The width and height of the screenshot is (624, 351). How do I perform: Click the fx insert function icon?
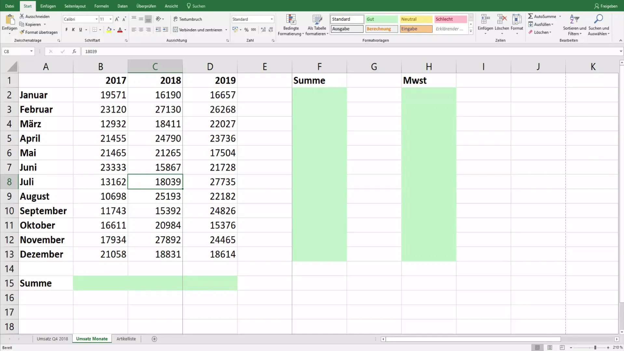coord(74,51)
